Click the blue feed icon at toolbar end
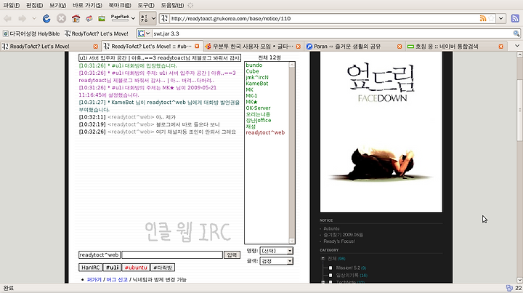 [515, 18]
